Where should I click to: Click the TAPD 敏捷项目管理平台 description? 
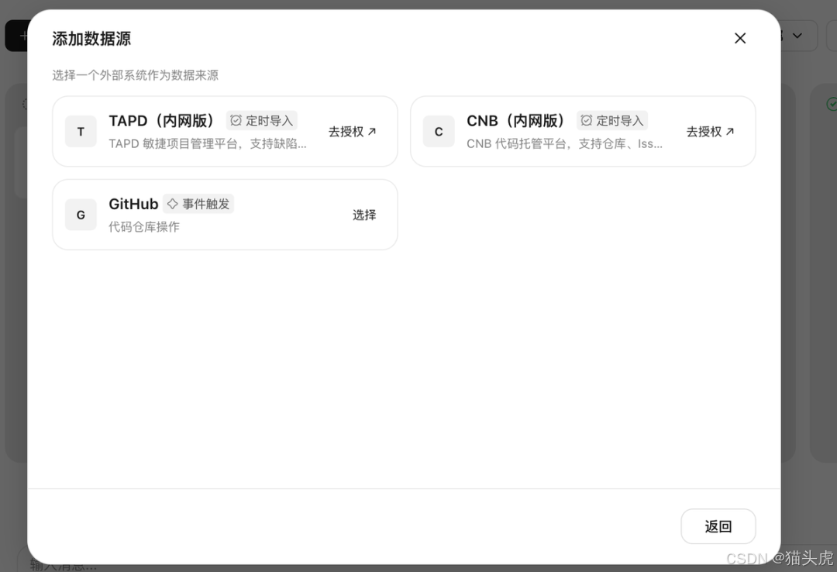click(208, 143)
